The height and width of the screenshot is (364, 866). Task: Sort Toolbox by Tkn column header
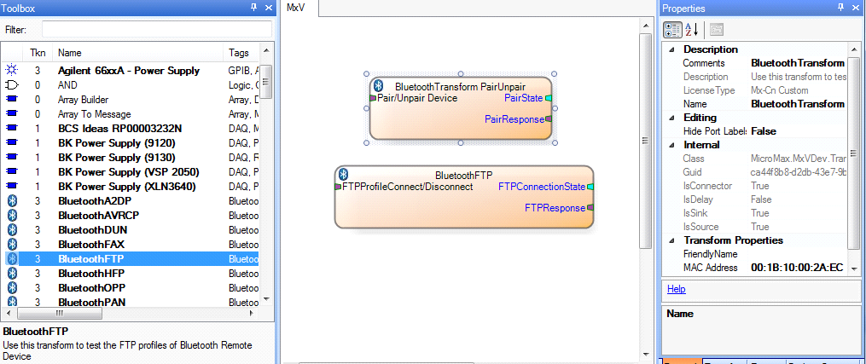point(38,53)
